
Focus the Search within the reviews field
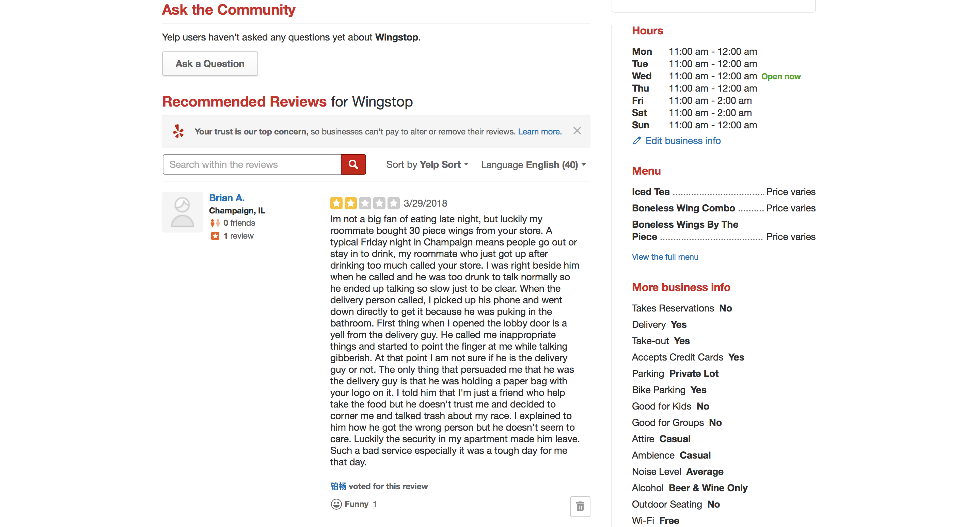coord(252,164)
